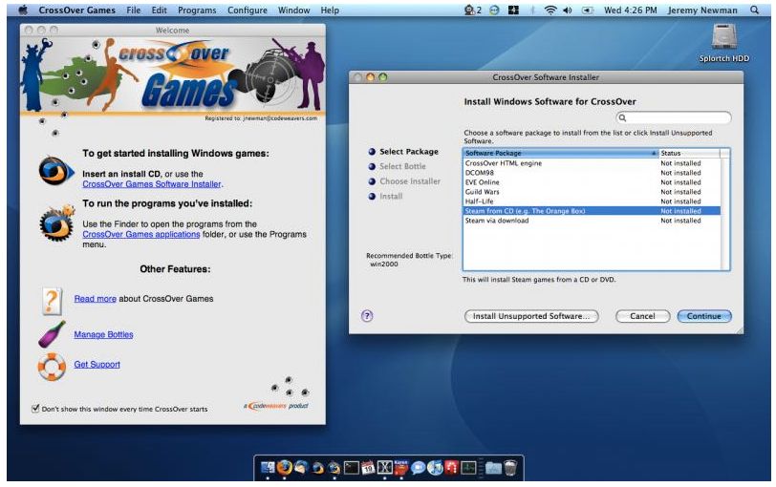Open the folder stack in the dock
Screen dimensions: 776x487
(x=493, y=467)
